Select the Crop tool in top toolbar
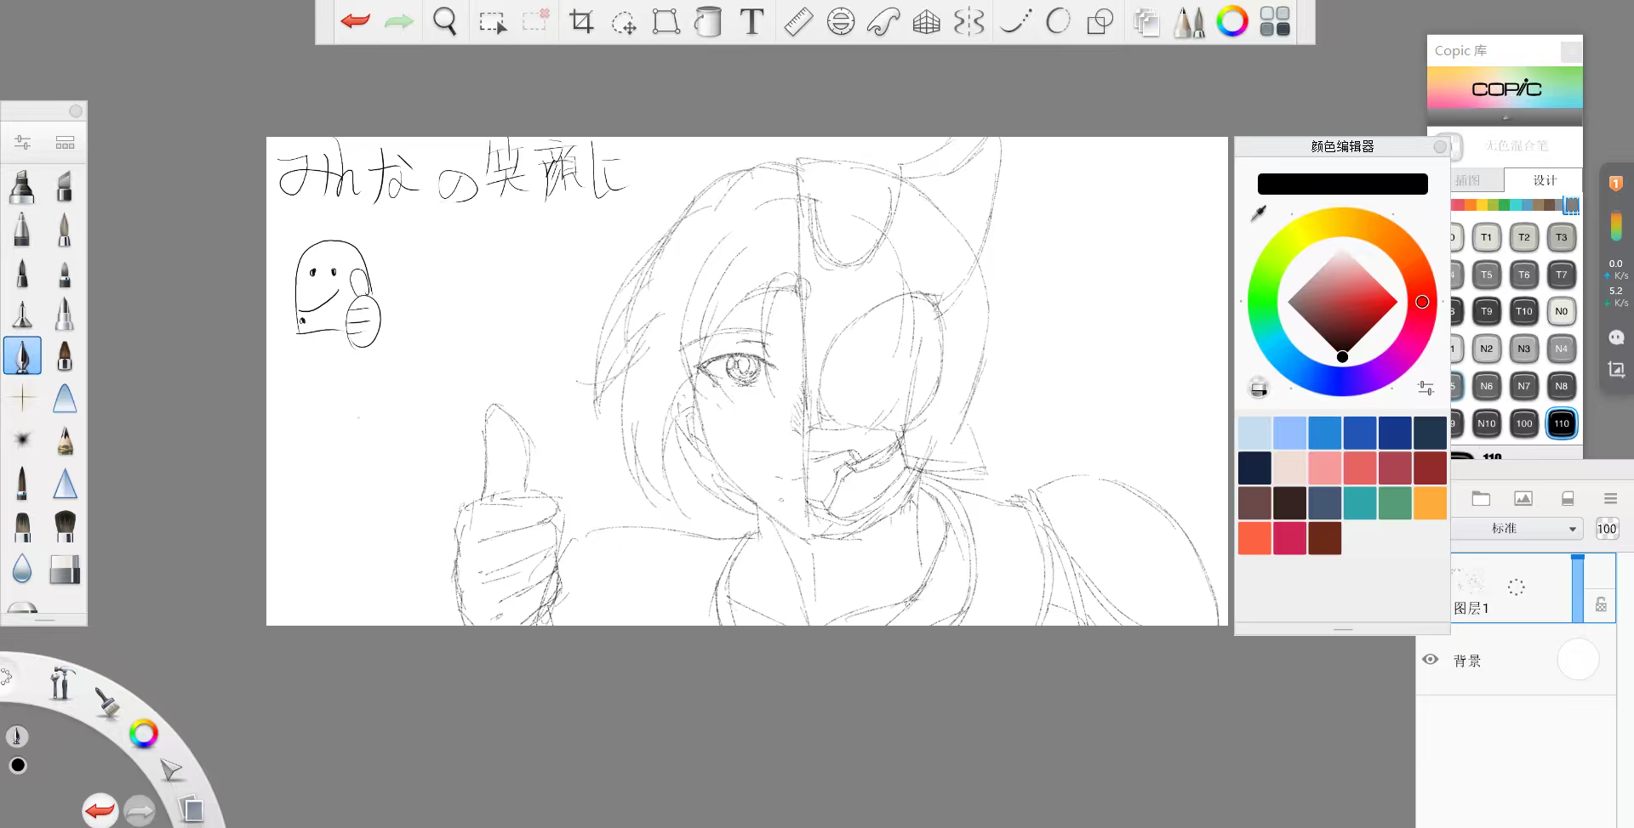 click(581, 22)
